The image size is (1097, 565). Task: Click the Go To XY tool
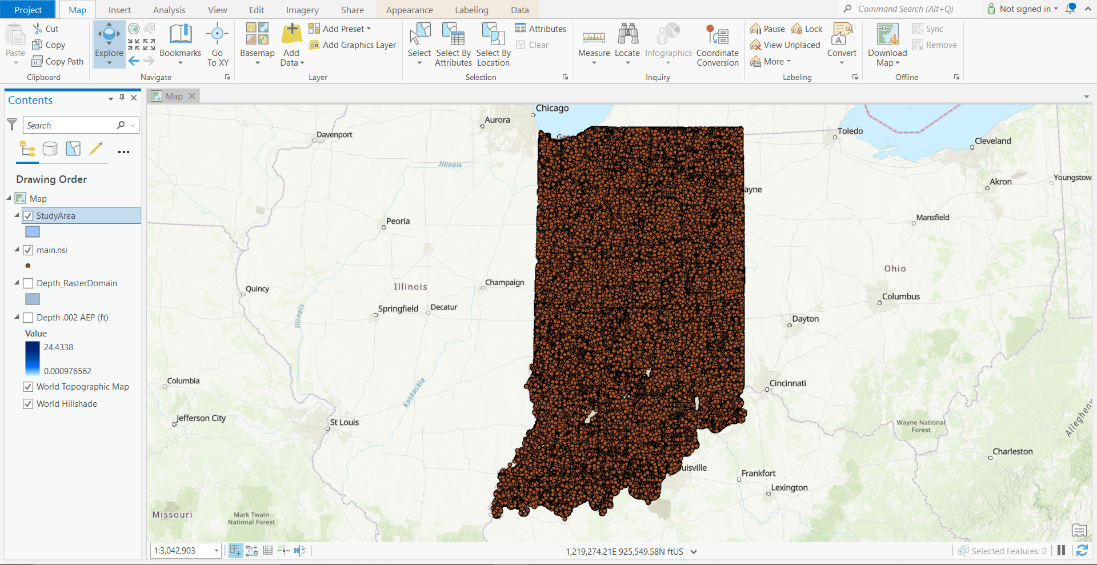click(x=217, y=45)
